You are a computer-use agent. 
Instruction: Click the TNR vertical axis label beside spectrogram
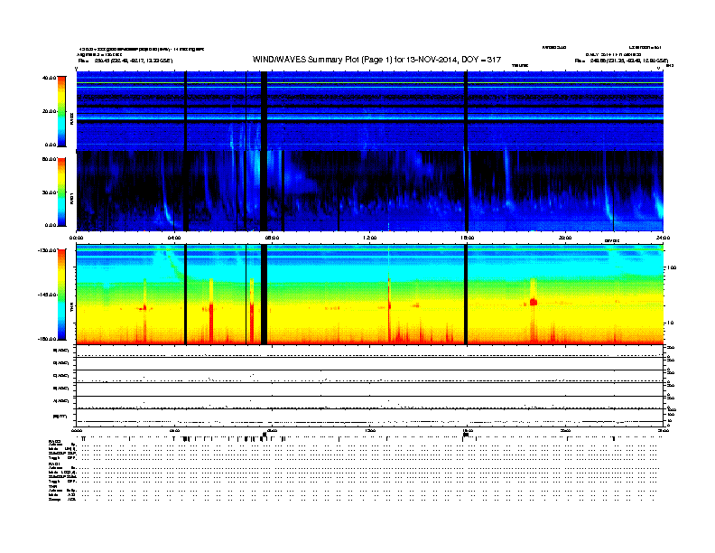[71, 308]
